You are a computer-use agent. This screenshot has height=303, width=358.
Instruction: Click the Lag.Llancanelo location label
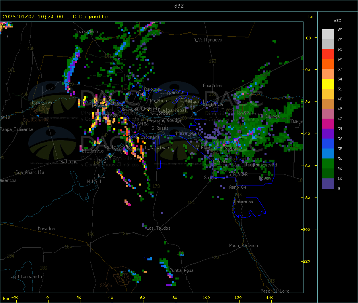point(25,277)
